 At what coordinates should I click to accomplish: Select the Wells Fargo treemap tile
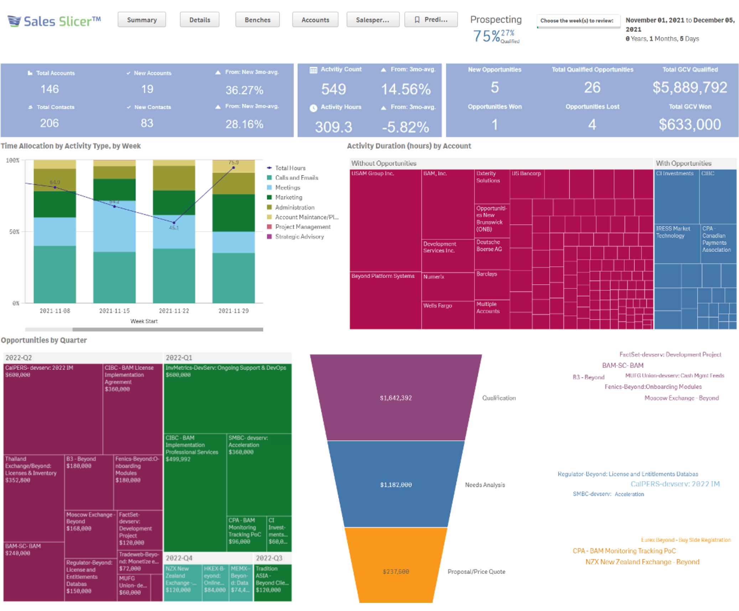click(x=448, y=315)
